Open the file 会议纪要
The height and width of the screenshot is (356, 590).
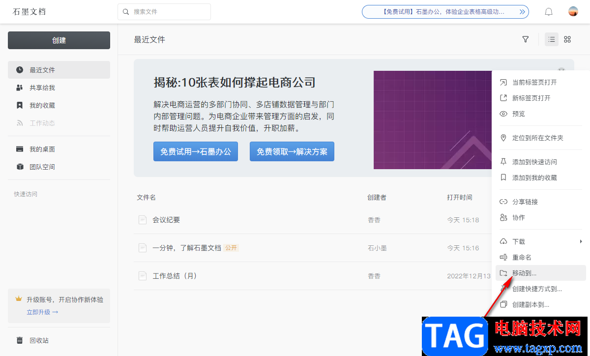[166, 220]
